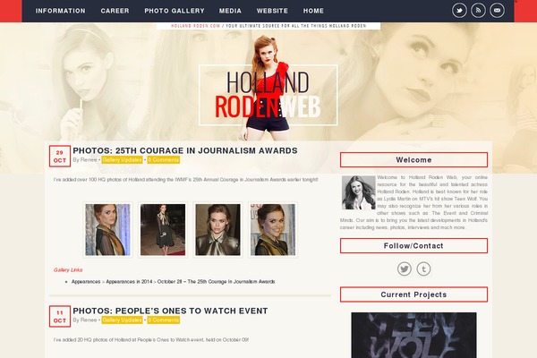Image resolution: width=537 pixels, height=358 pixels.
Task: Open 0 Comments on the 11 Oct post
Action: 164,320
